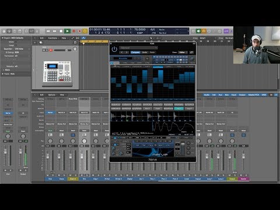
Task: Expand the More section in region inspector
Action: pos(3,70)
